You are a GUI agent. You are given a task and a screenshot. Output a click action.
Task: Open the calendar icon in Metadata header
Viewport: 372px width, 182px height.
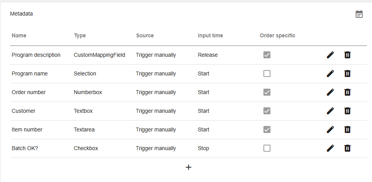click(x=359, y=14)
